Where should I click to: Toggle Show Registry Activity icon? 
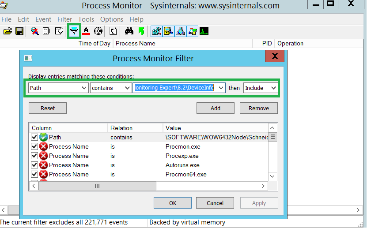coord(157,31)
